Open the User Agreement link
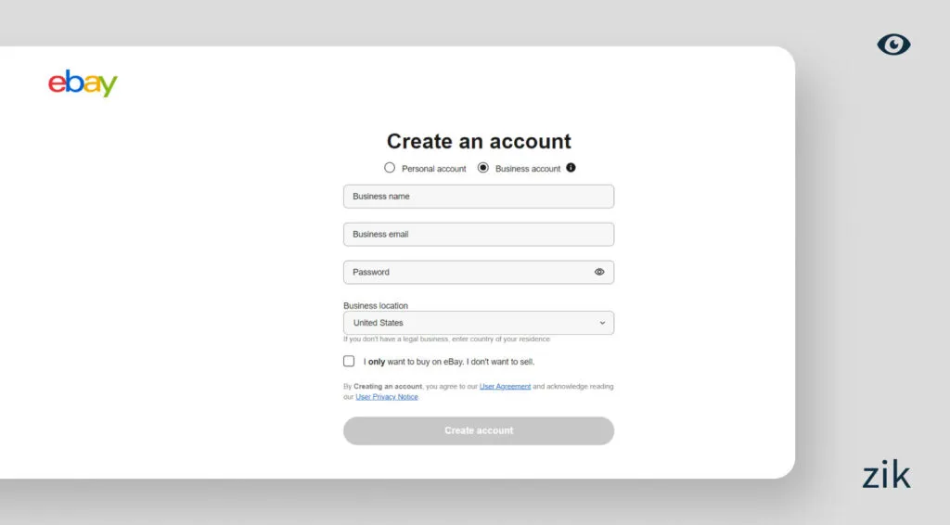Image resolution: width=950 pixels, height=525 pixels. pos(505,386)
